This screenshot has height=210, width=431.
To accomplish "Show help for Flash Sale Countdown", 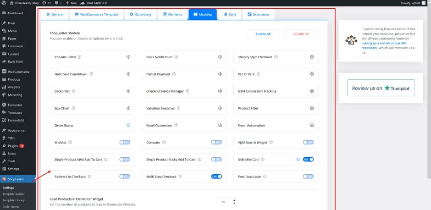I will pos(91,74).
